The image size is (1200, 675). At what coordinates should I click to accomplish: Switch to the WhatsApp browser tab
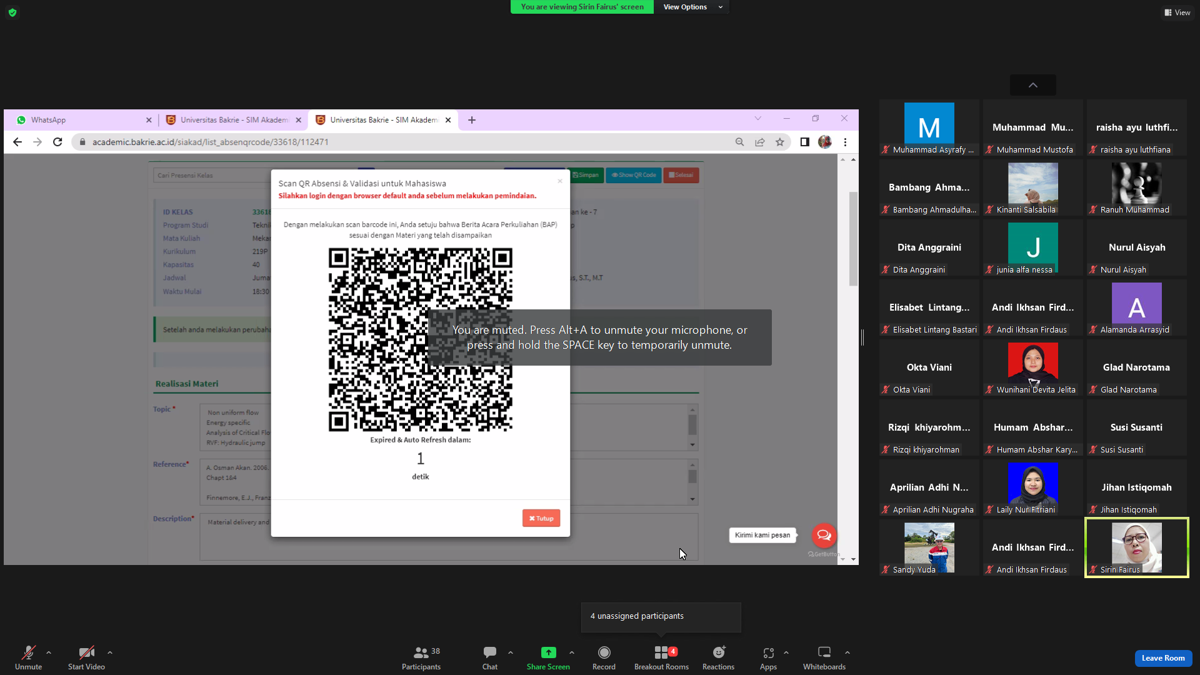point(84,120)
